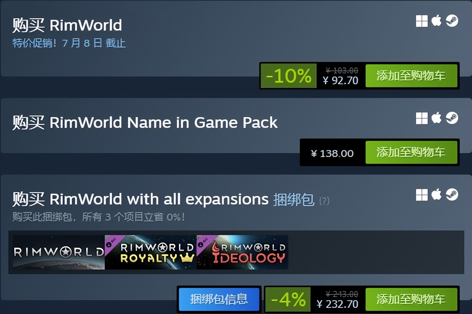Click Apple icon in RimWorld purchase box

pos(436,21)
